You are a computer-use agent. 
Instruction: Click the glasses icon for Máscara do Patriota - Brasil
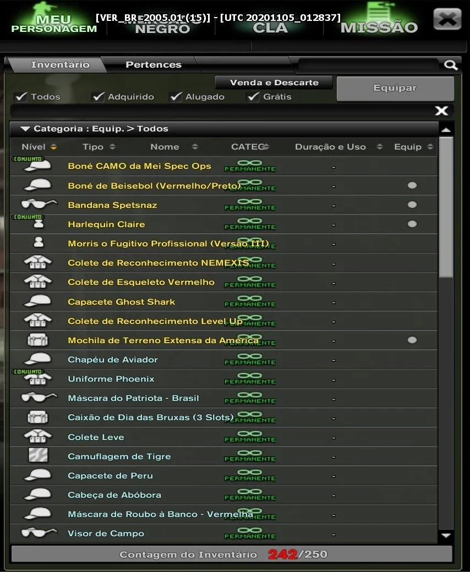[39, 397]
